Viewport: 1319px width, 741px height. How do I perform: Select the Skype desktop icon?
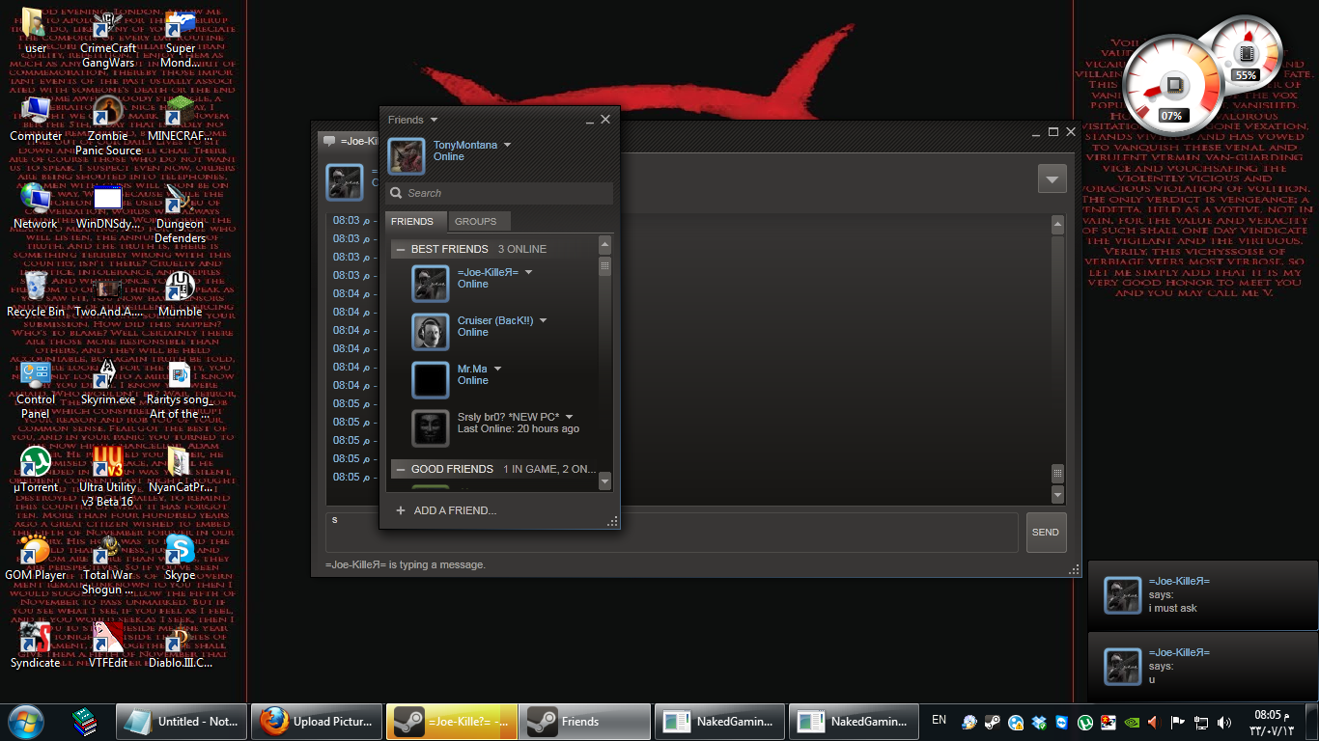pos(181,558)
